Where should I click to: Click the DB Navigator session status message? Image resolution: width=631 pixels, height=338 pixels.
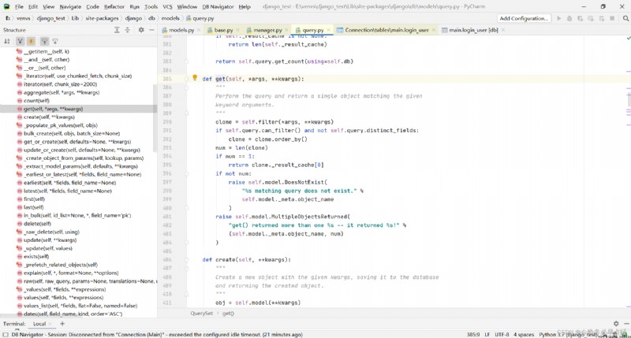[157, 334]
